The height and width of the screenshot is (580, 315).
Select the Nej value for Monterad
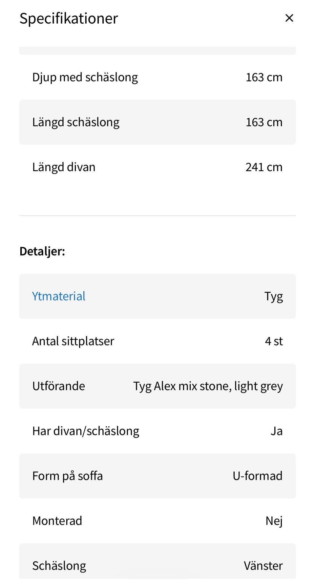coord(274,521)
